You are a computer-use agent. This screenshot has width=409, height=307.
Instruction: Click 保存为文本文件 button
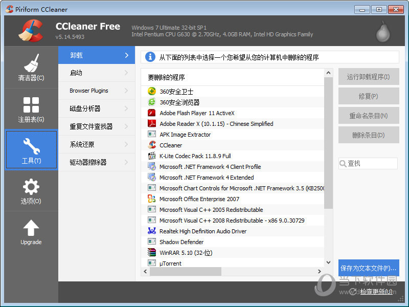[x=369, y=268]
